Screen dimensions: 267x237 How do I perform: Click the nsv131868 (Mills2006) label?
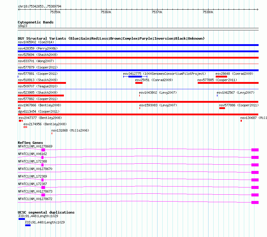[x=70, y=130]
